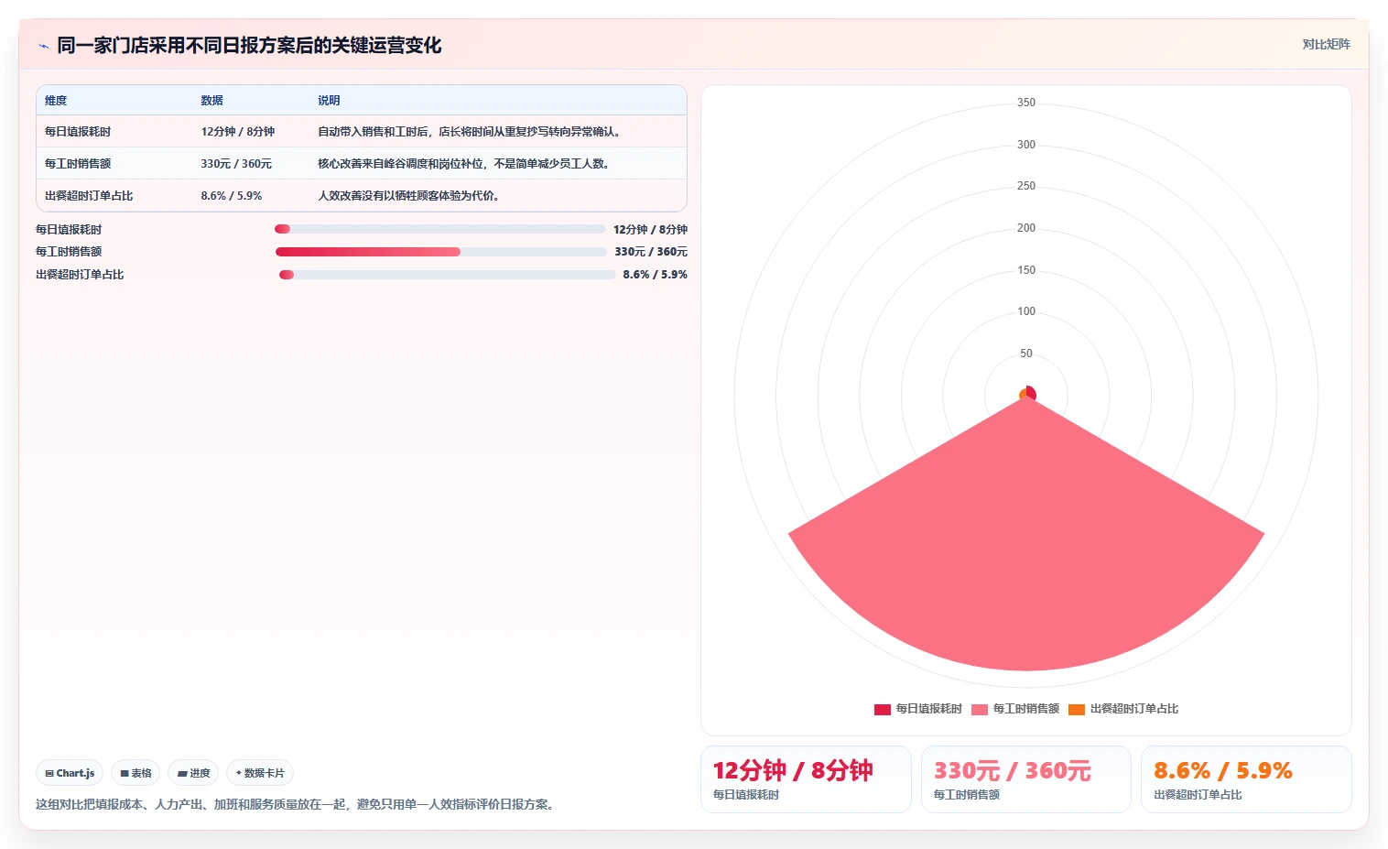Click the 200 radial axis label
Image resolution: width=1388 pixels, height=849 pixels.
1026,228
